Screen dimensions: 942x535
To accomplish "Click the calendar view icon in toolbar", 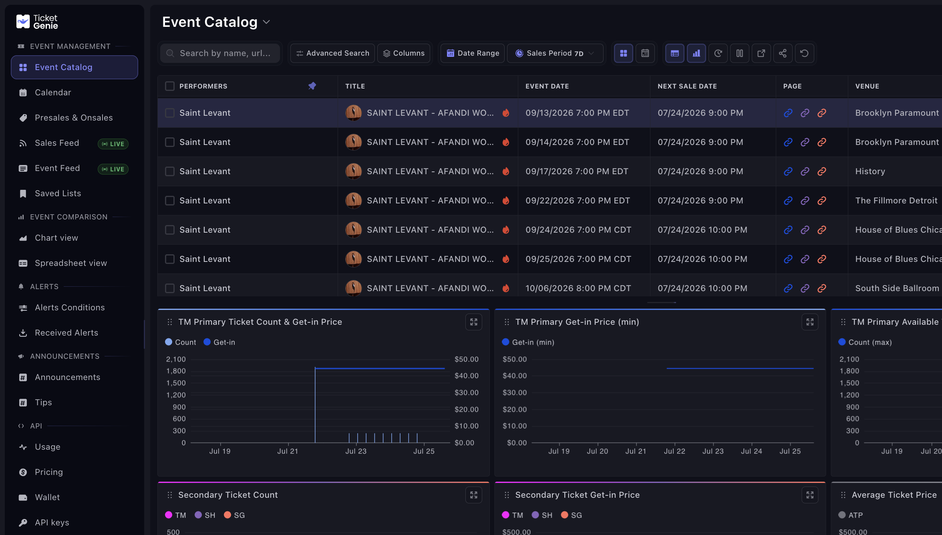I will [x=645, y=53].
